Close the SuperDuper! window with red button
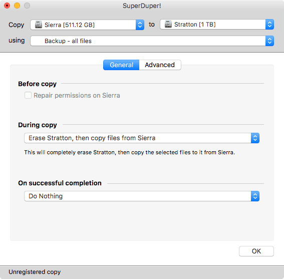This screenshot has width=284, height=279. pyautogui.click(x=7, y=6)
